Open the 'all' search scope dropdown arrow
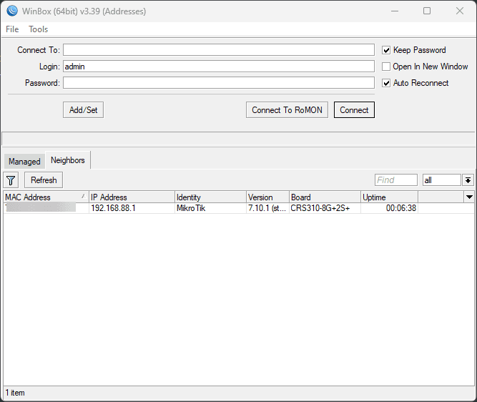477x402 pixels. point(468,180)
